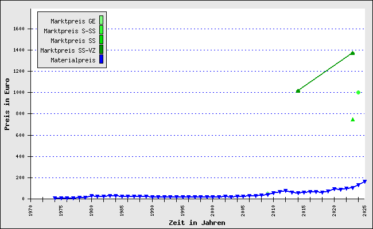This screenshot has height=229, width=373.
Task: Click the 1980 x-axis label
Action: coord(92,211)
